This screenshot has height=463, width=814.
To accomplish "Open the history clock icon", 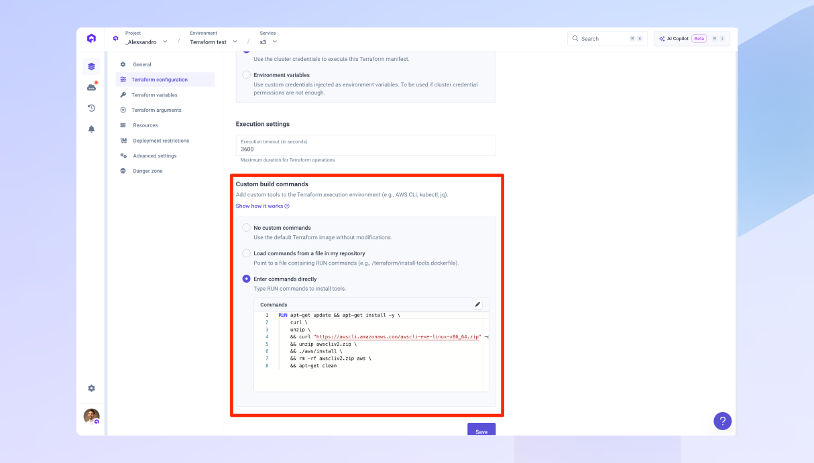I will point(91,108).
